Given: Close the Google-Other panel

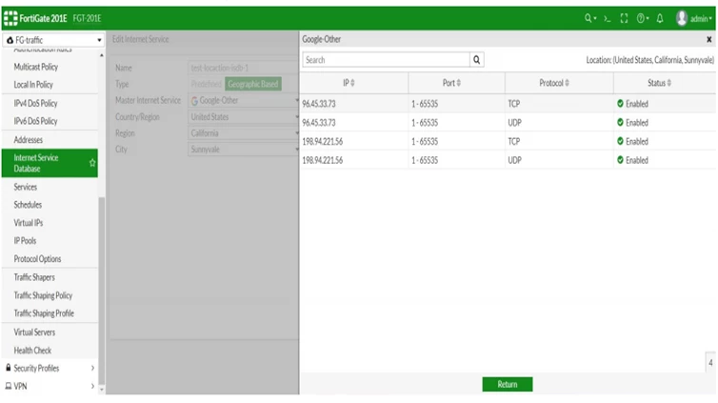Looking at the screenshot, I should coord(708,39).
